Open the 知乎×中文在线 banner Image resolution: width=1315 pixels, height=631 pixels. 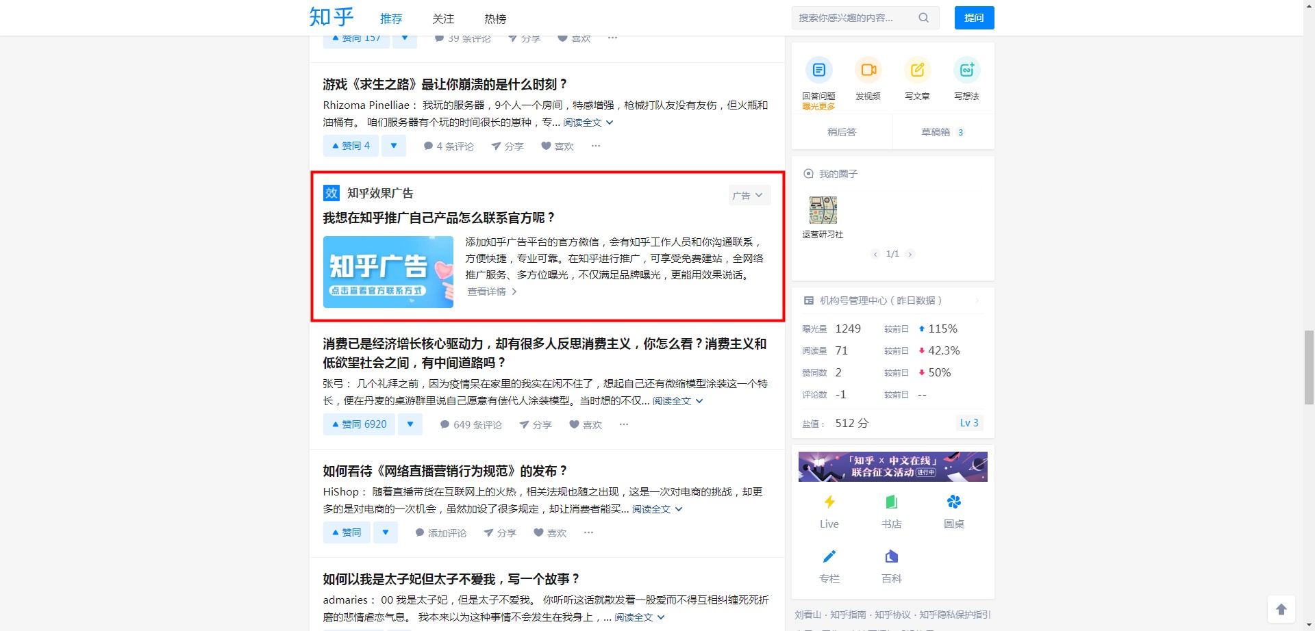pyautogui.click(x=893, y=467)
